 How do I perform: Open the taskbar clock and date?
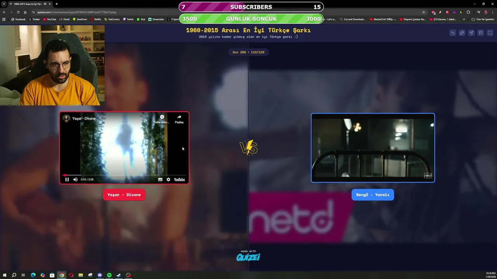[x=490, y=275]
